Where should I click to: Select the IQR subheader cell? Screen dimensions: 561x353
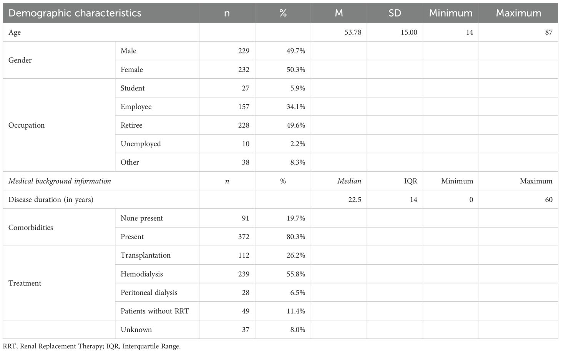click(410, 181)
